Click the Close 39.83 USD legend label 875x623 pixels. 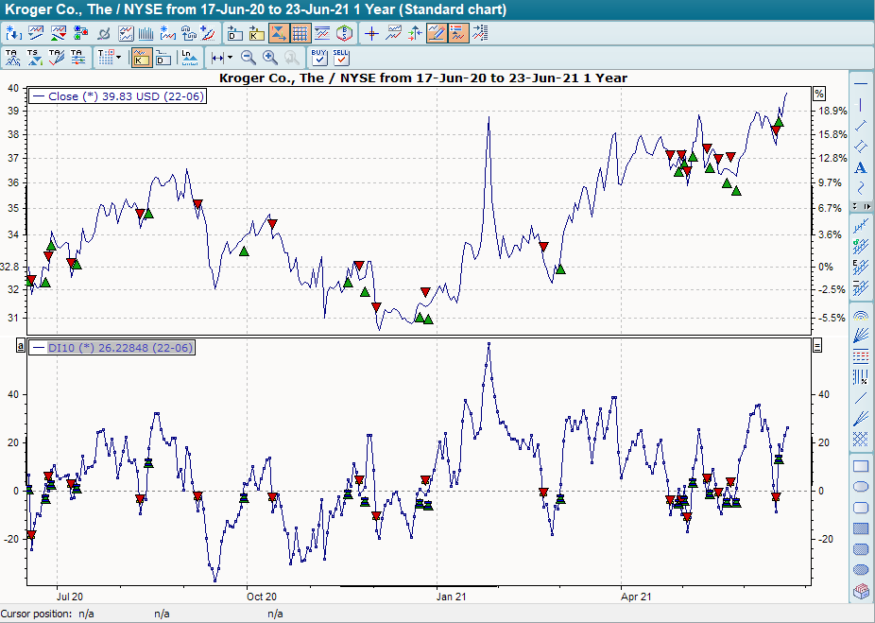click(x=118, y=96)
